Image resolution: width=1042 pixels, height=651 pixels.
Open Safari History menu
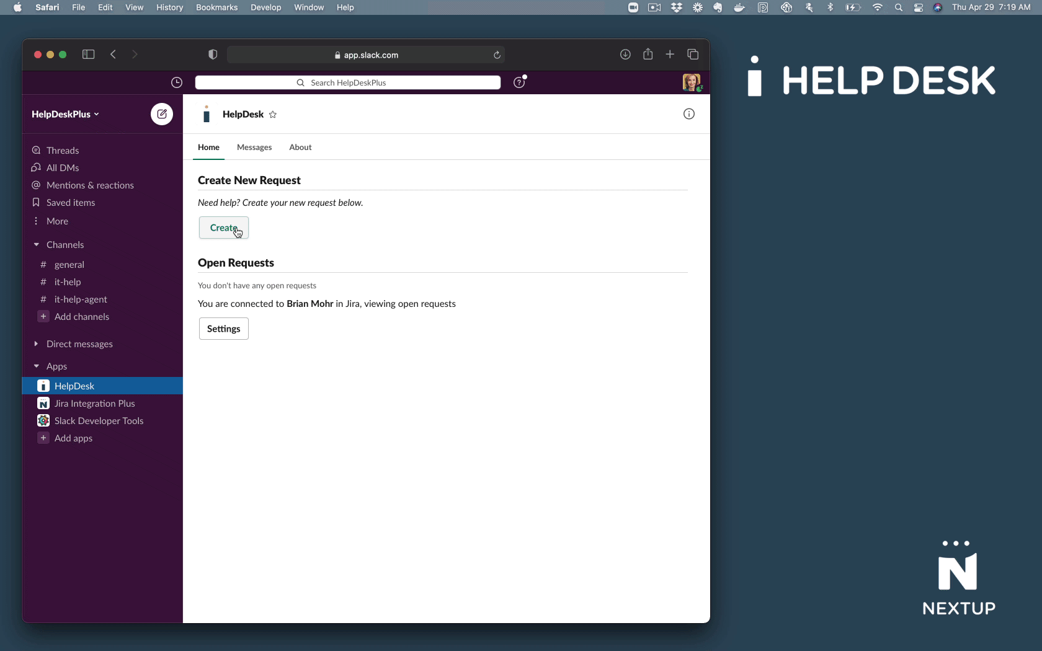pos(169,7)
